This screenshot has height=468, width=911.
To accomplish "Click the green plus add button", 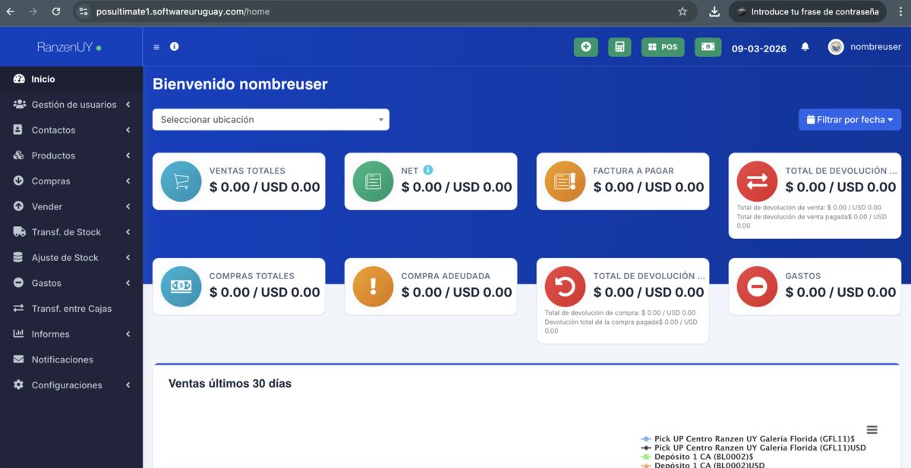I will (585, 47).
